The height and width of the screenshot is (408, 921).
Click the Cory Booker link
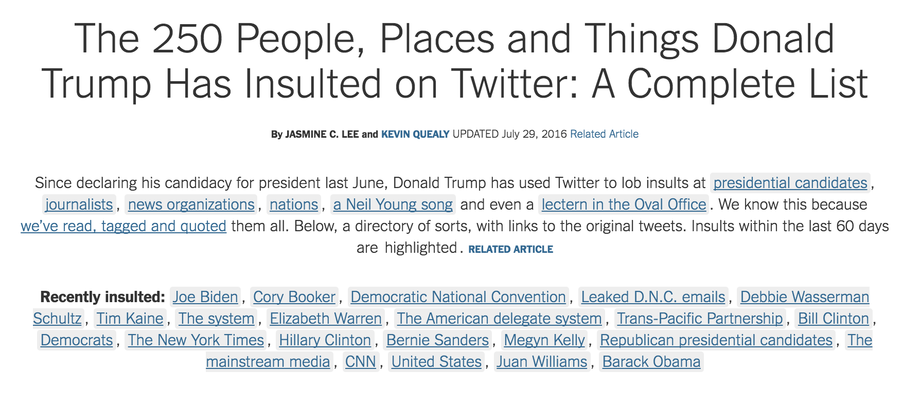(x=294, y=297)
